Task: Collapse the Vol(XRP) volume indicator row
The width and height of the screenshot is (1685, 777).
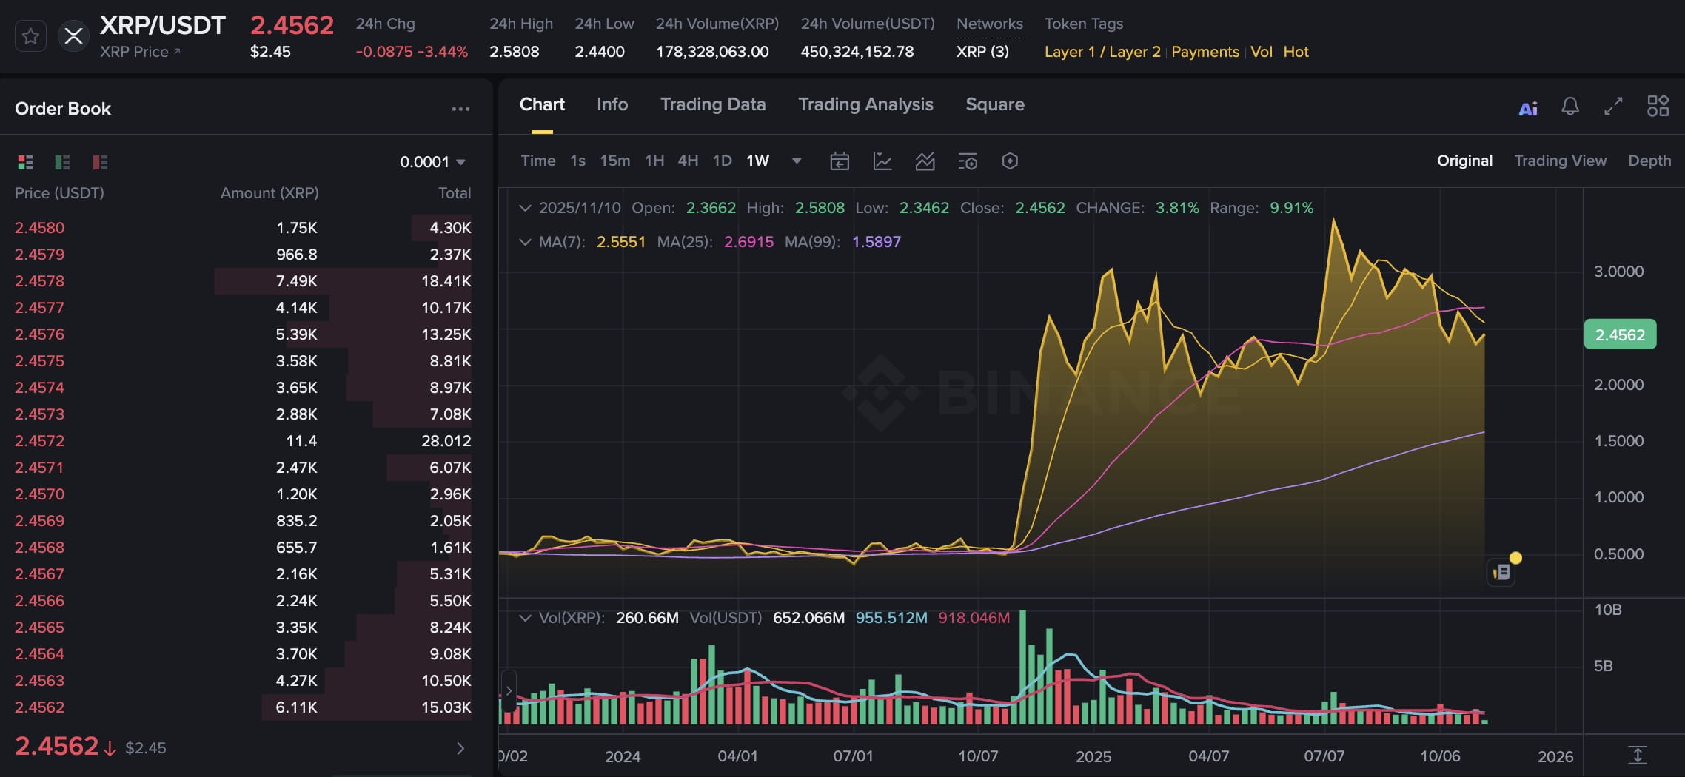Action: tap(526, 617)
